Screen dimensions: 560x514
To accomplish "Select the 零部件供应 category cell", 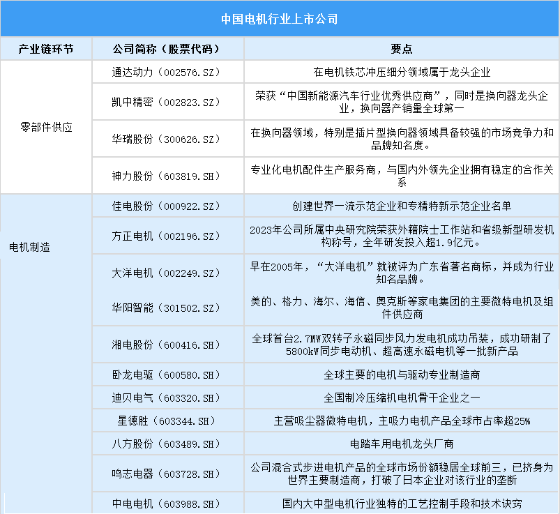I will [x=46, y=128].
